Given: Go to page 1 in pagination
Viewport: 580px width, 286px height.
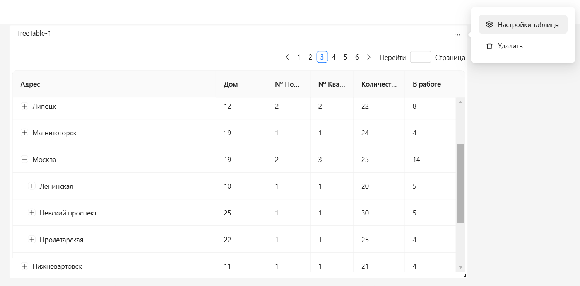Looking at the screenshot, I should (x=299, y=57).
